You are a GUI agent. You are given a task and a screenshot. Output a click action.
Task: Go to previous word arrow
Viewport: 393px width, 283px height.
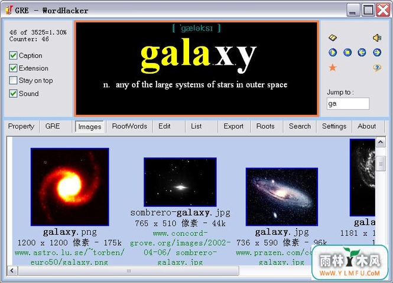pyautogui.click(x=362, y=52)
